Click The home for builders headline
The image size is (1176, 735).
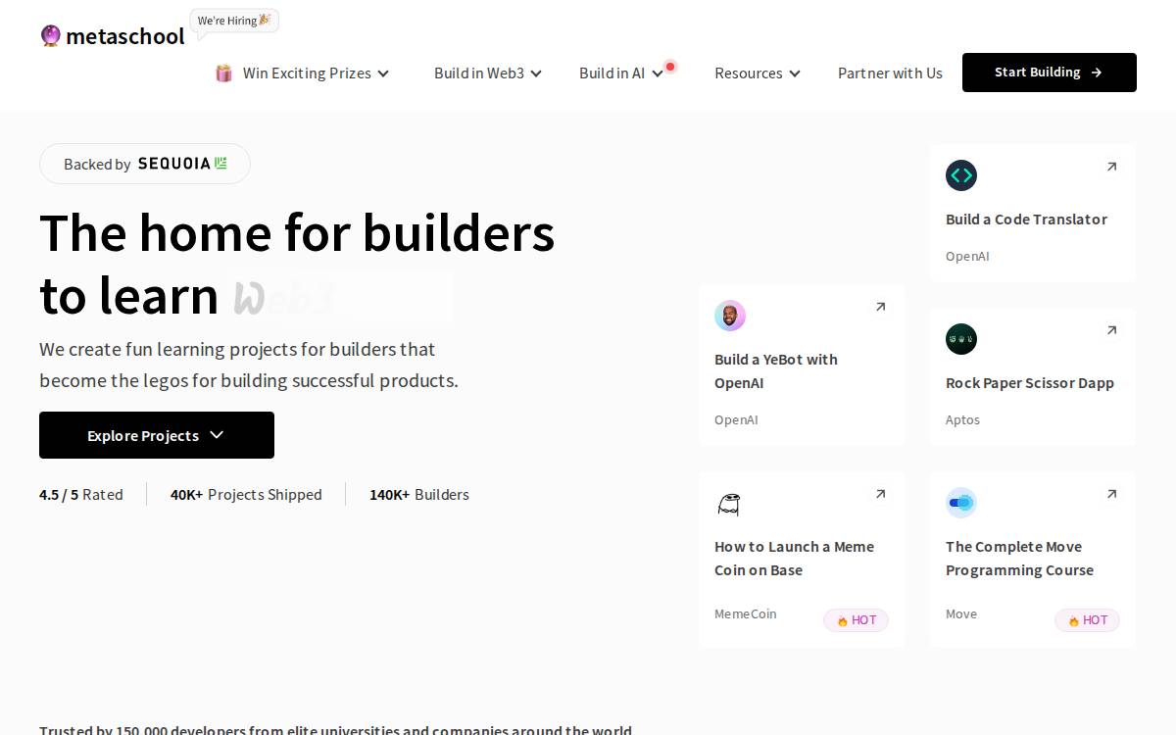coord(297,232)
